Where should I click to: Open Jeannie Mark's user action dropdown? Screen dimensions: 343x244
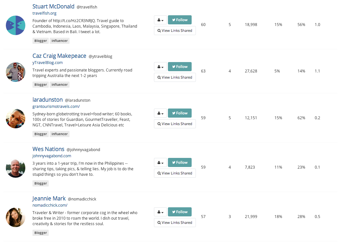point(160,212)
